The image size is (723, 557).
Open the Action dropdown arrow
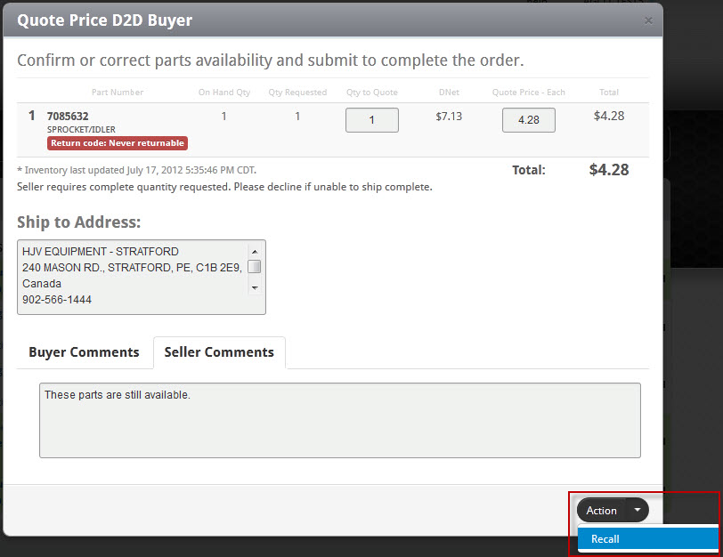click(x=638, y=510)
